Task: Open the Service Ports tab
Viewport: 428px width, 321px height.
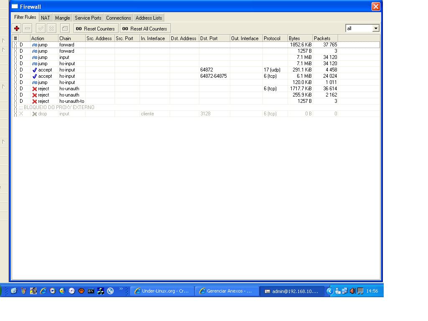Action: click(x=88, y=18)
